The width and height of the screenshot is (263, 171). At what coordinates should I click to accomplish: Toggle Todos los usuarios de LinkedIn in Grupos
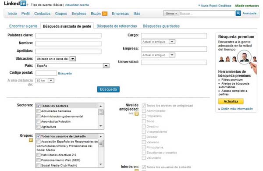(x=39, y=136)
